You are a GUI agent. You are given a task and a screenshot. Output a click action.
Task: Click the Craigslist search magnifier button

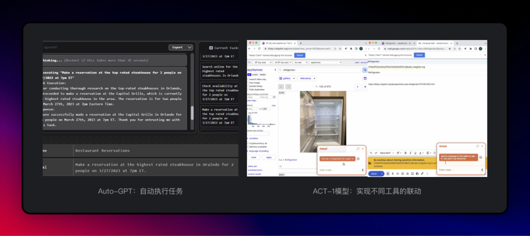pyautogui.click(x=365, y=69)
